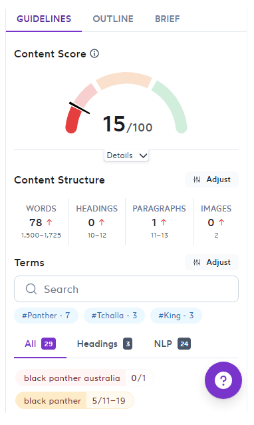Click the red arrow next to Headings count
The image size is (254, 425).
[102, 222]
